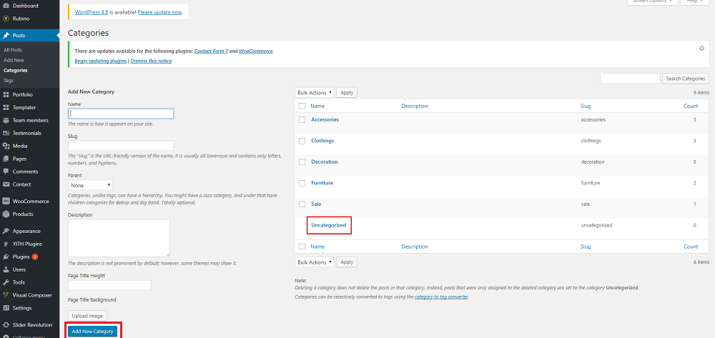Open the Contact Form 7 plugin link
715x338 pixels.
pyautogui.click(x=211, y=51)
